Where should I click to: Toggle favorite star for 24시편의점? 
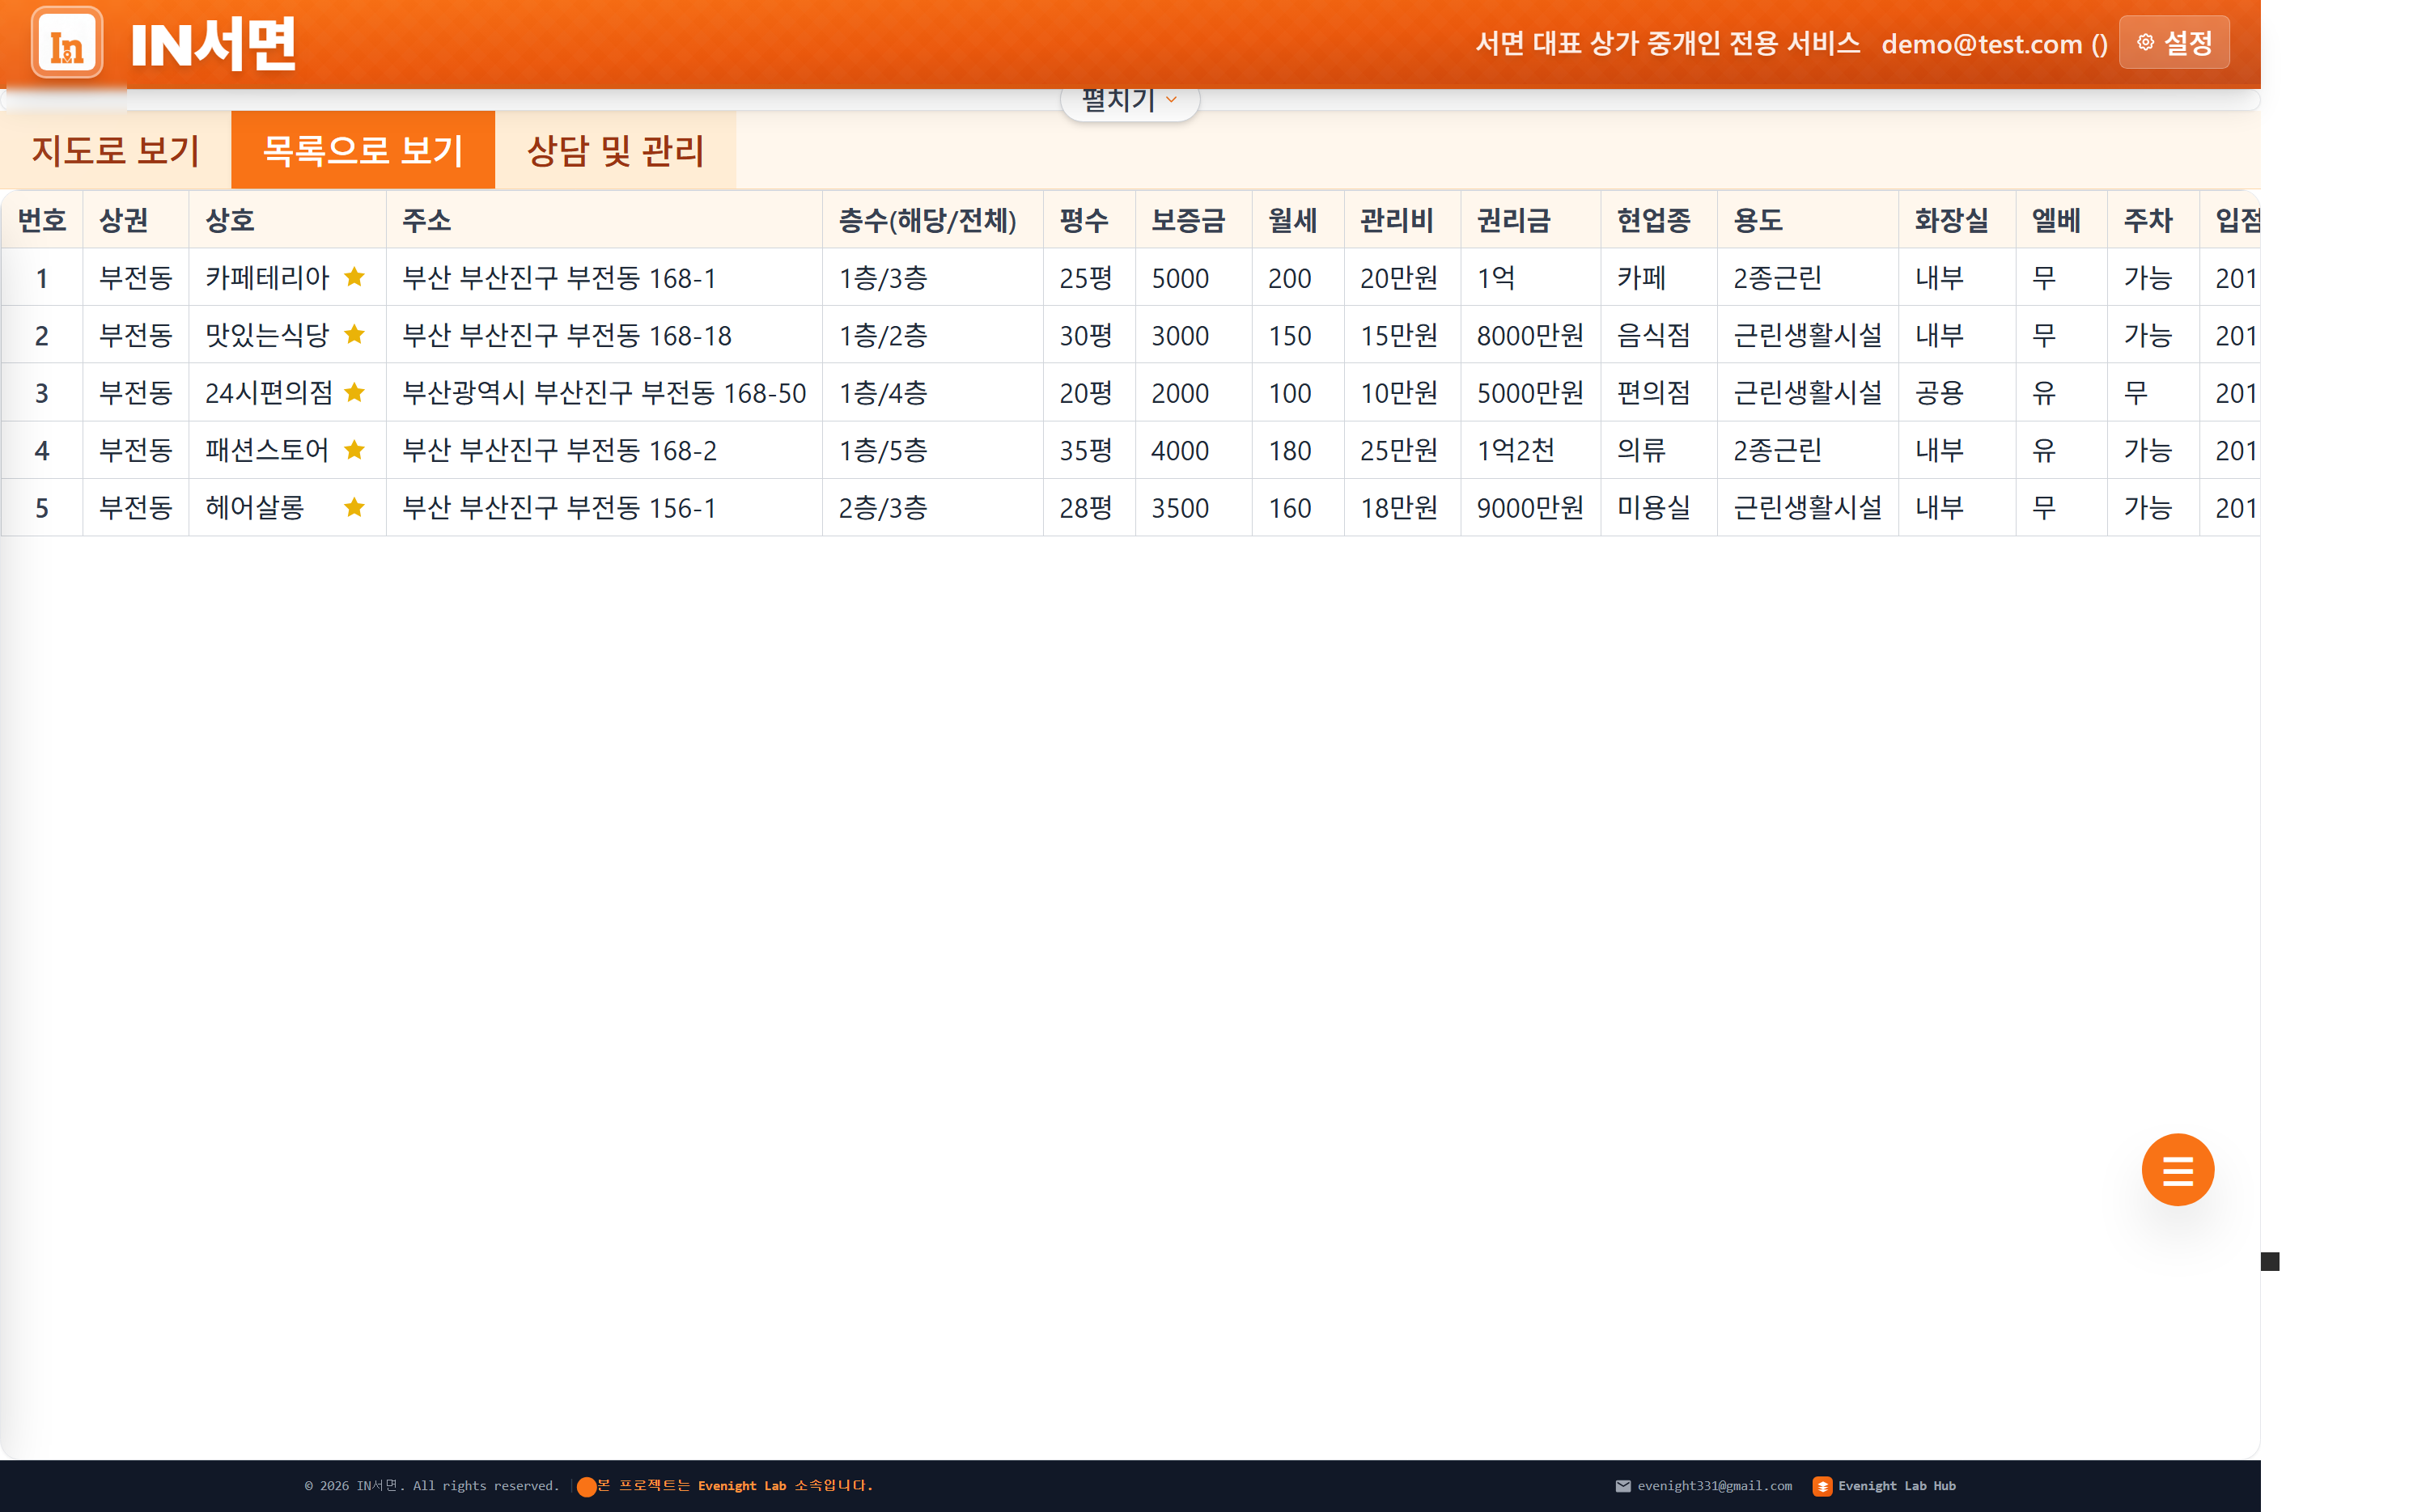click(354, 392)
